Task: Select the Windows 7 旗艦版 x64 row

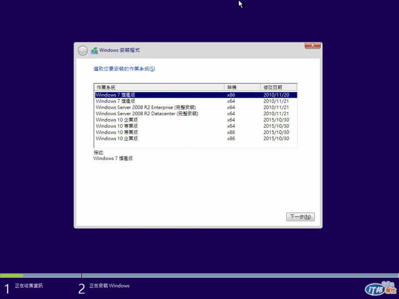Action: click(x=196, y=101)
